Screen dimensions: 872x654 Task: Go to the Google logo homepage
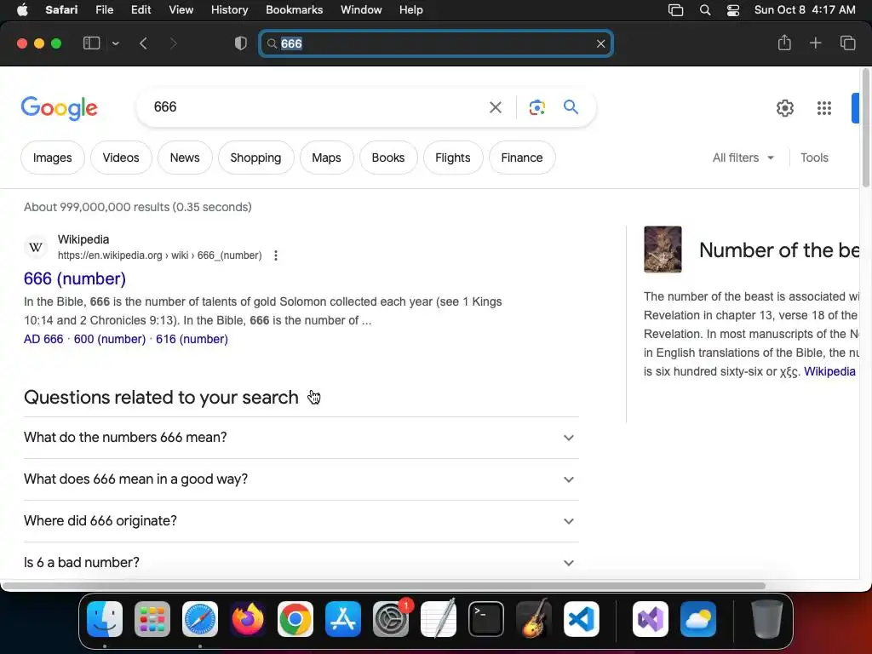tap(59, 108)
